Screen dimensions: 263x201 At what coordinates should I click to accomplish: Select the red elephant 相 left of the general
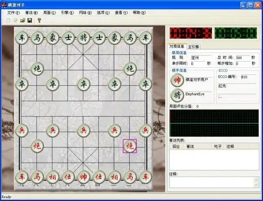point(52,177)
